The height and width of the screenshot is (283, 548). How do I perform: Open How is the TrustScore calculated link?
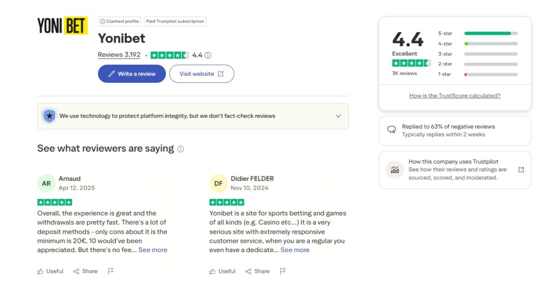click(x=454, y=96)
